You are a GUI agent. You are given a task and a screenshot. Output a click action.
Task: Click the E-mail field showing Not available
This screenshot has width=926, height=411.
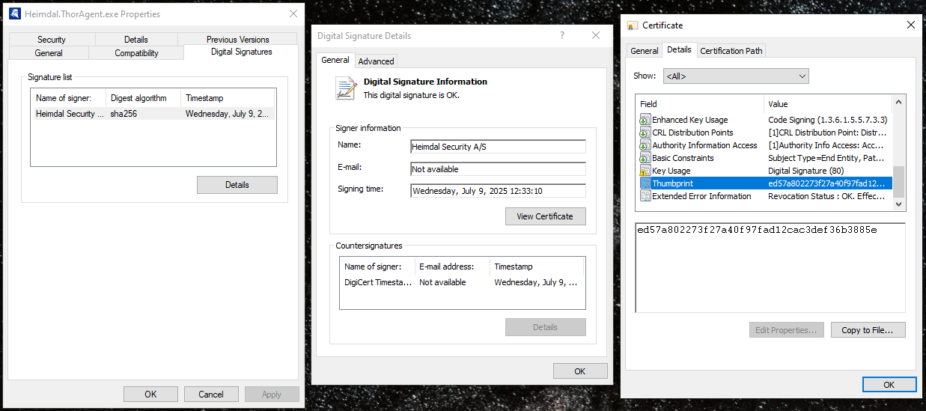click(x=498, y=169)
